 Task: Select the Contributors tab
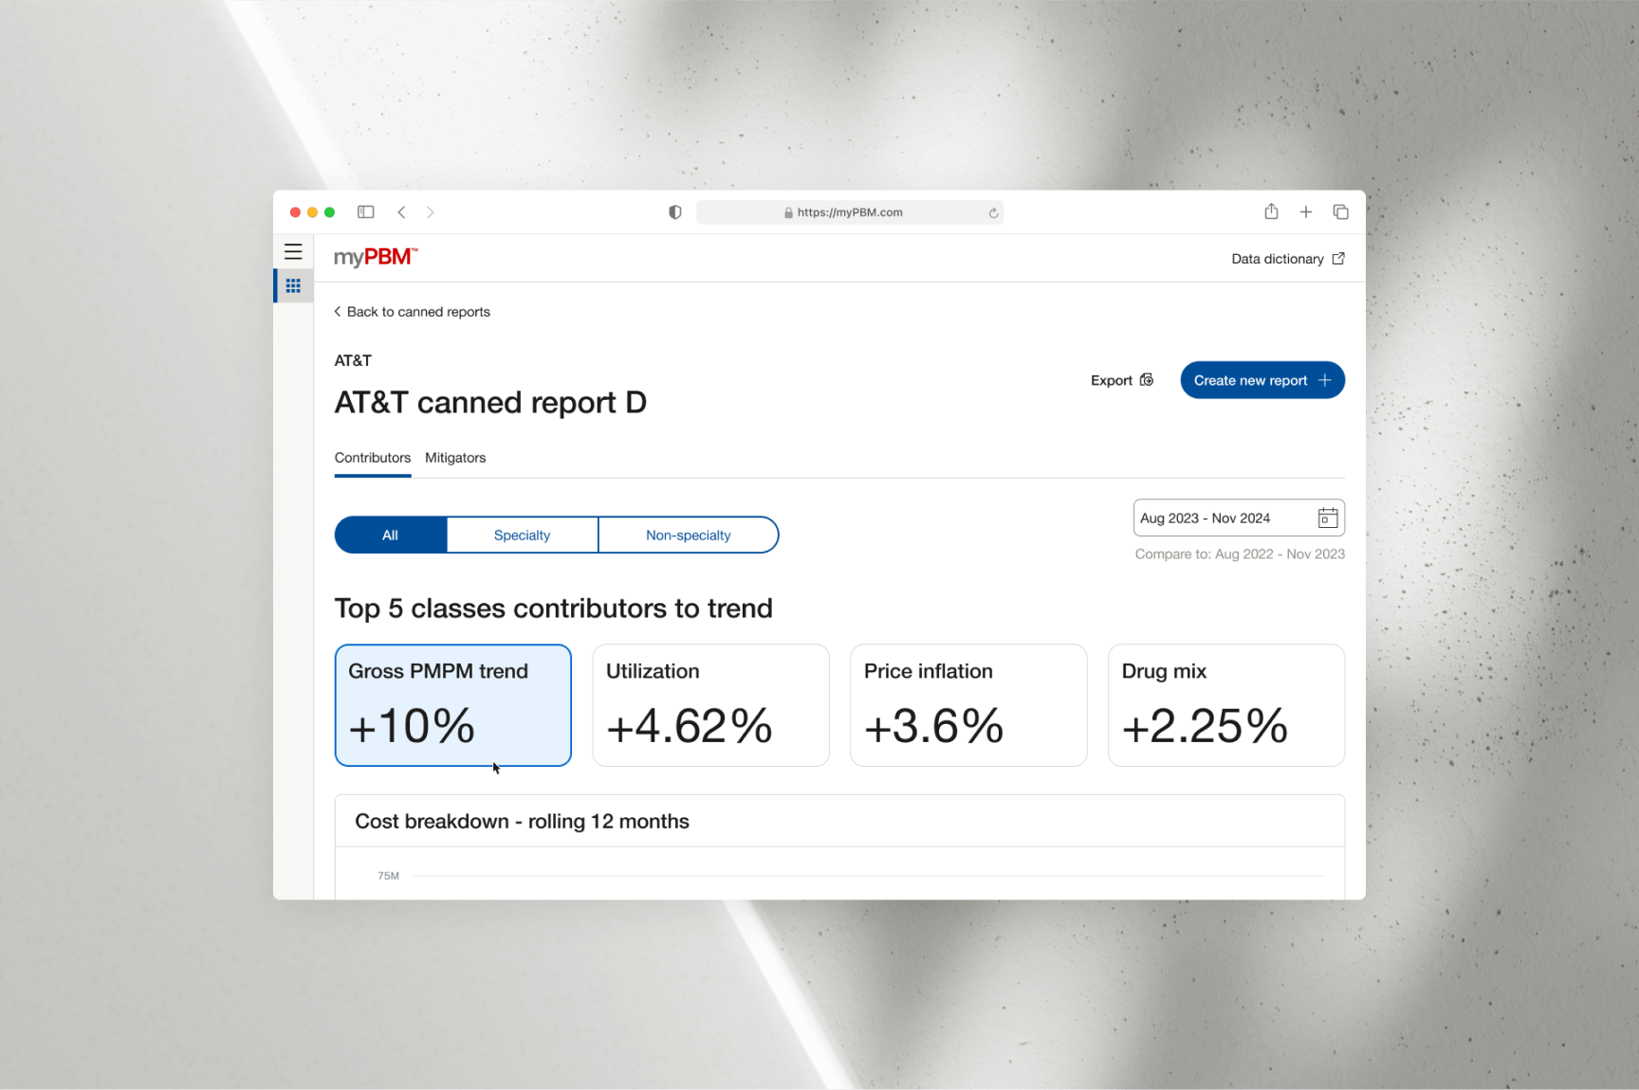coord(372,458)
